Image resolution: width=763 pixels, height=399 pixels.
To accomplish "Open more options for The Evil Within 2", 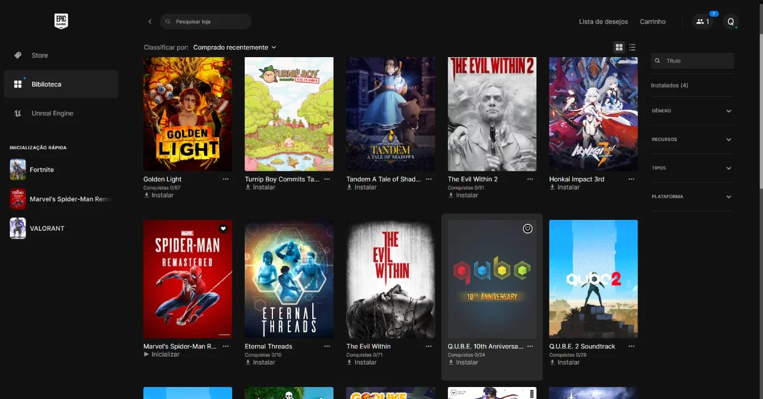I will (530, 179).
